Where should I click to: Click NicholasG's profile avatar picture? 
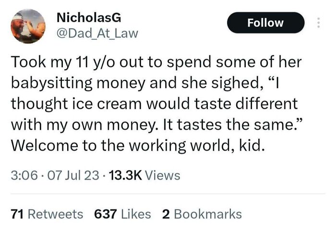pyautogui.click(x=28, y=26)
